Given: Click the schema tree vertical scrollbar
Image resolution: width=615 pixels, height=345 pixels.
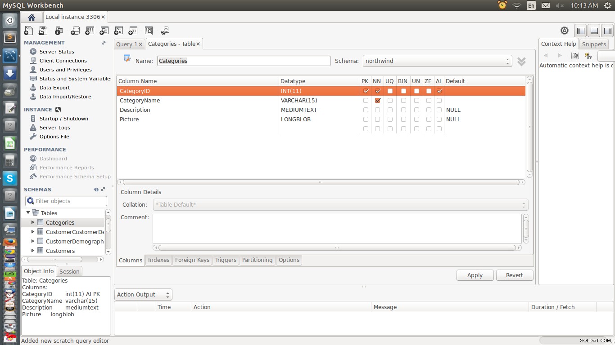Looking at the screenshot, I should (x=108, y=232).
